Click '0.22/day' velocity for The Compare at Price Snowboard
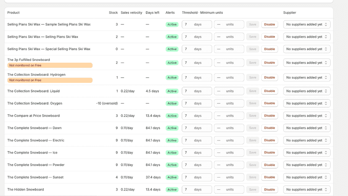Viewport: 348px width, 196px height. (x=128, y=116)
